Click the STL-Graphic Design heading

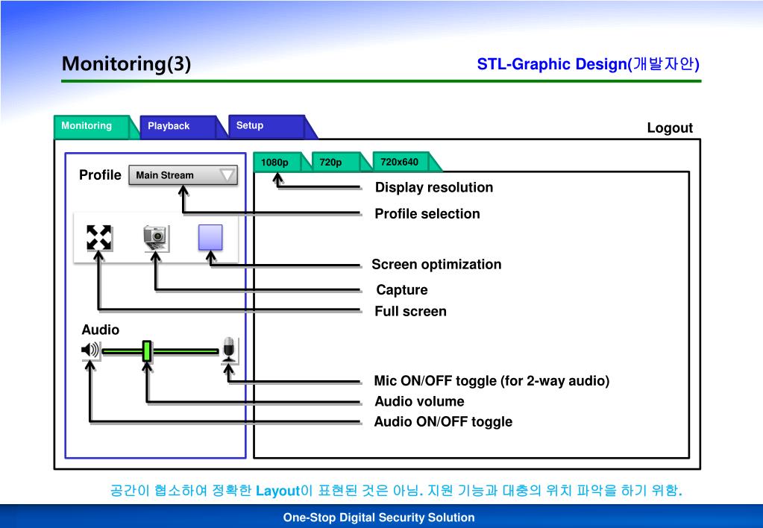(x=588, y=64)
